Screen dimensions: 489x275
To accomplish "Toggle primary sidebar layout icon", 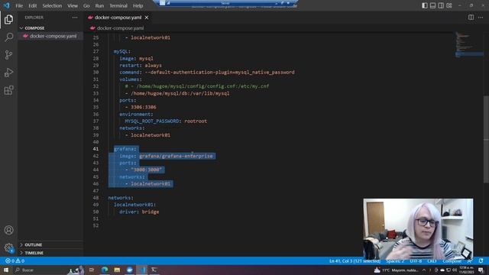I will click(x=425, y=5).
